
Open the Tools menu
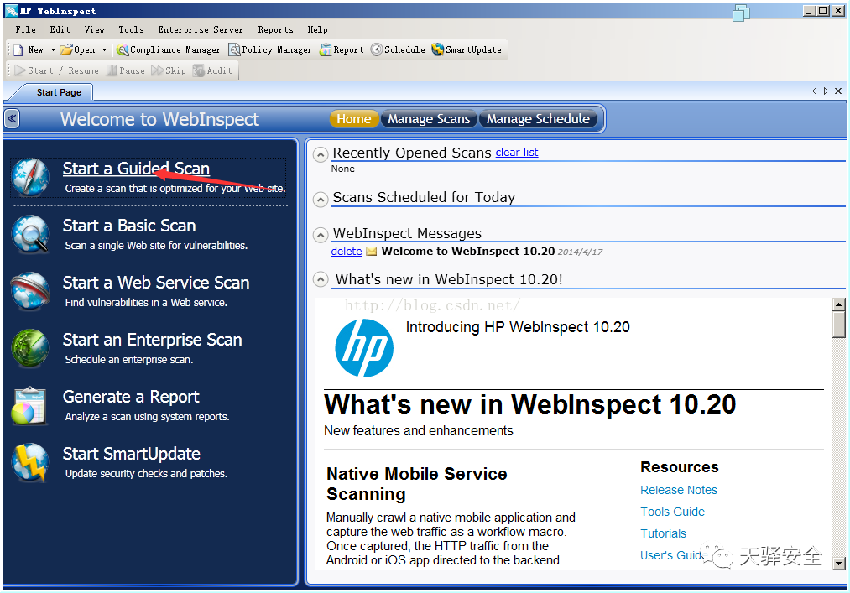click(x=131, y=30)
